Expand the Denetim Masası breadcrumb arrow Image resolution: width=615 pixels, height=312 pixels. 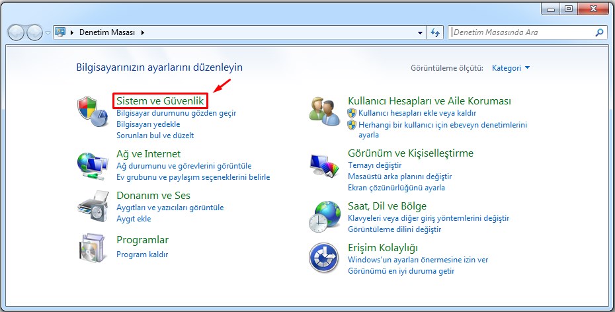[142, 32]
